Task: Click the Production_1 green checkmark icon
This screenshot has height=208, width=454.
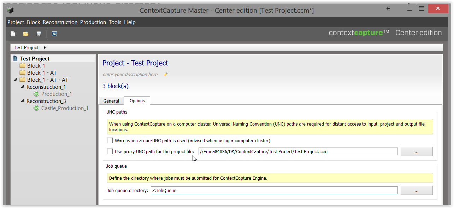Action: (36, 94)
